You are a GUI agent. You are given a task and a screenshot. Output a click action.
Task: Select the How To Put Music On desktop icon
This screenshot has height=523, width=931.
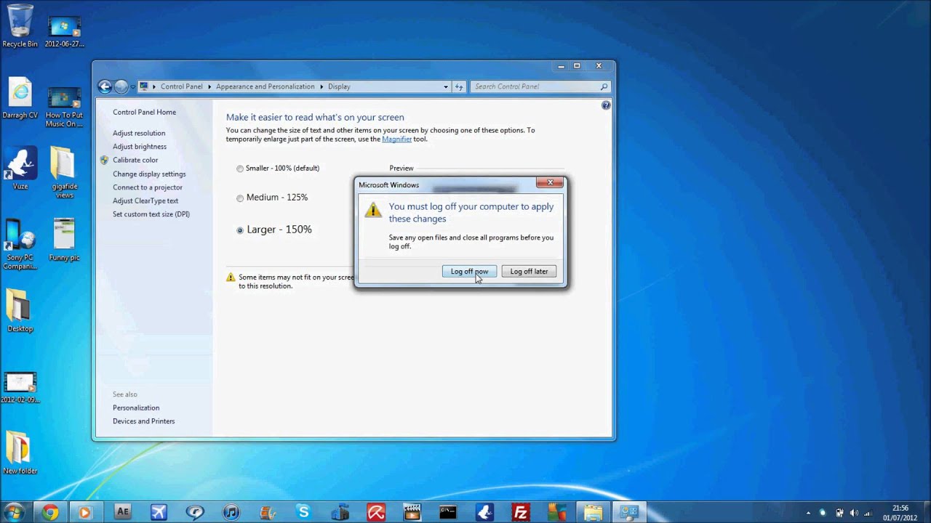(64, 107)
